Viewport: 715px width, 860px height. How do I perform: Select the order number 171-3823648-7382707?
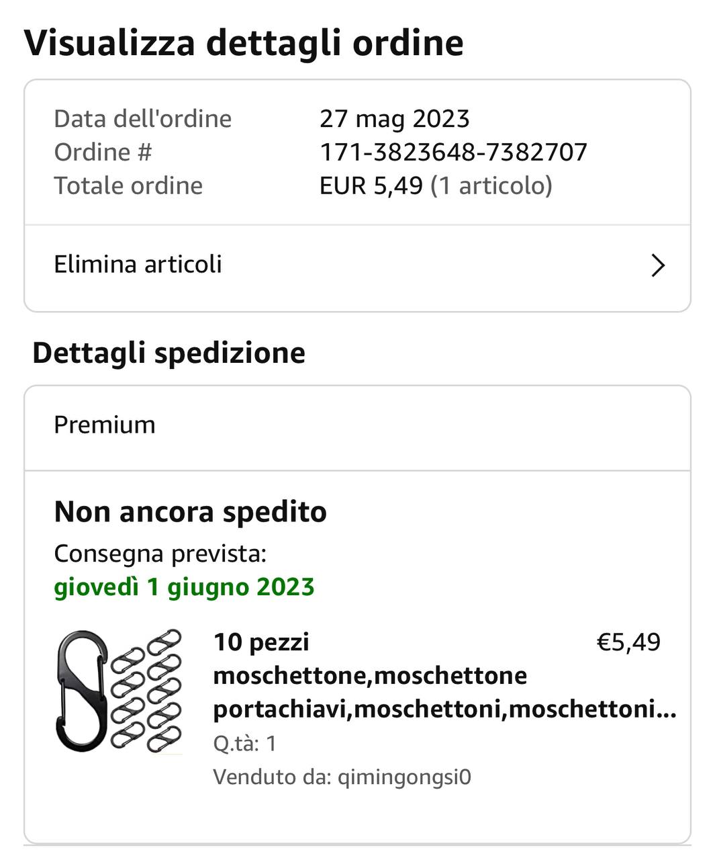[x=453, y=153]
